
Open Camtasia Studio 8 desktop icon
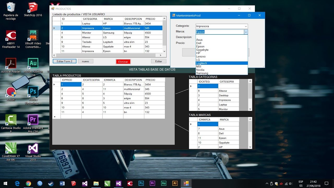tap(11, 124)
